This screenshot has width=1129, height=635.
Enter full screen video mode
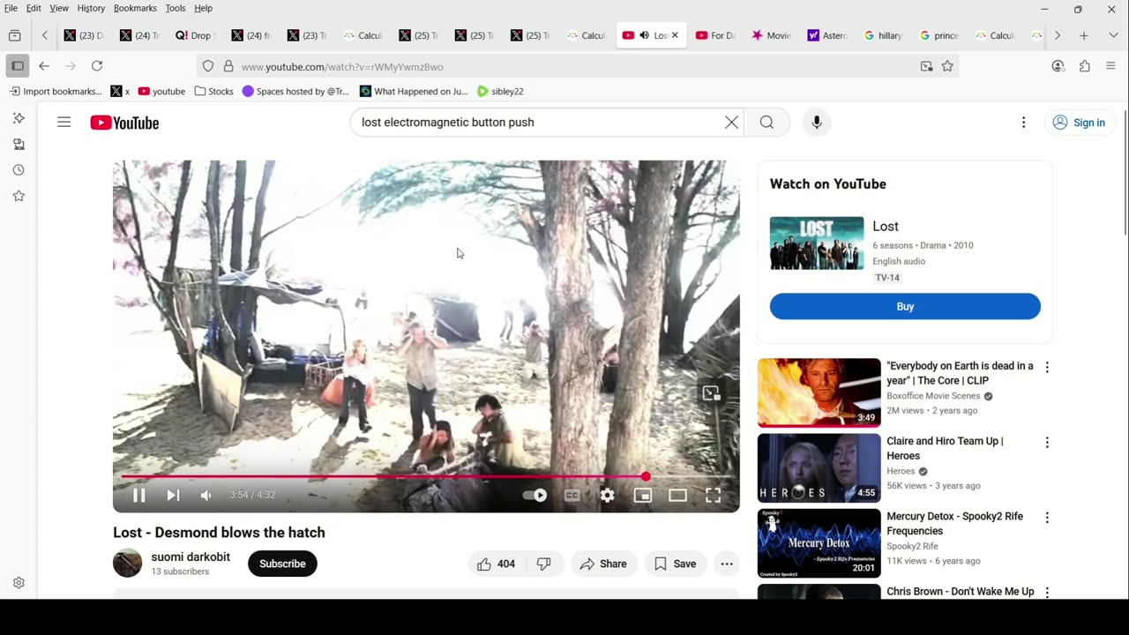click(x=713, y=496)
